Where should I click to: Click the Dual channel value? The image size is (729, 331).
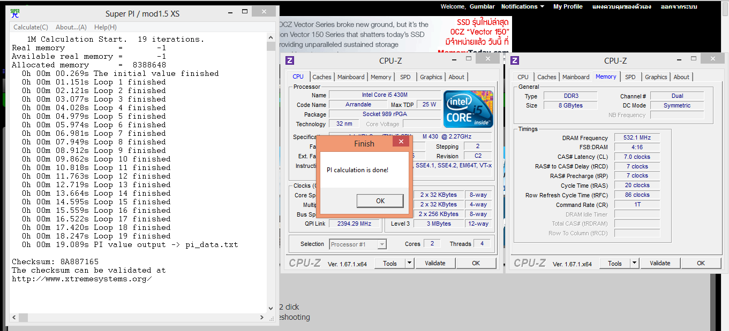[x=677, y=96]
